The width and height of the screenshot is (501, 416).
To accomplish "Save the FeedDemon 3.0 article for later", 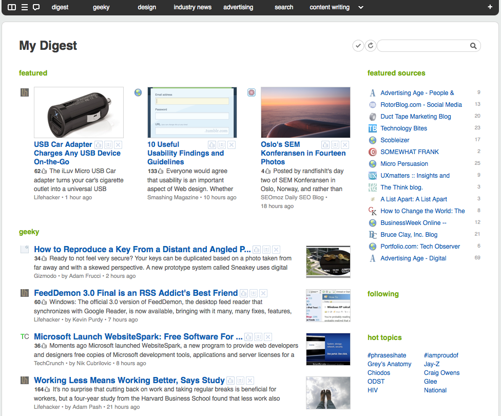I will tap(254, 293).
